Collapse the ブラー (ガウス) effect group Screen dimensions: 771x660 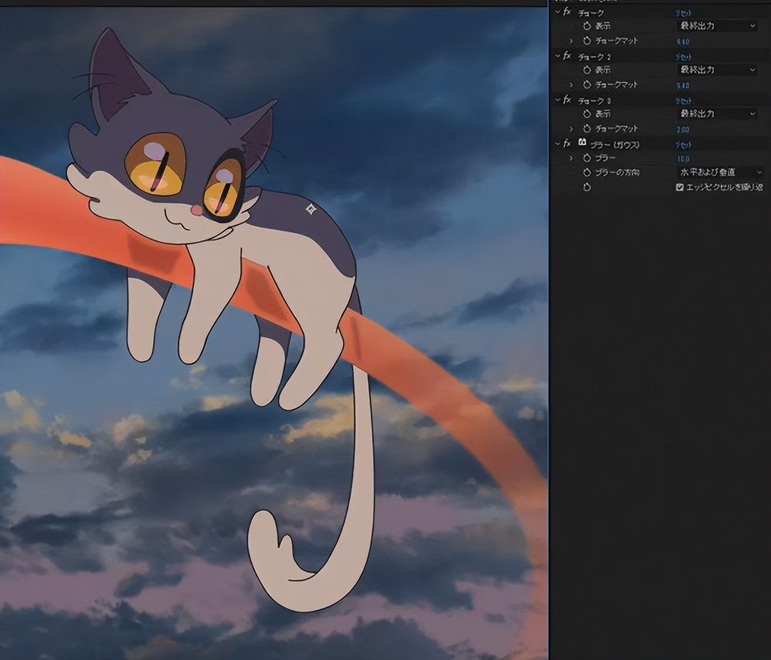pyautogui.click(x=558, y=144)
